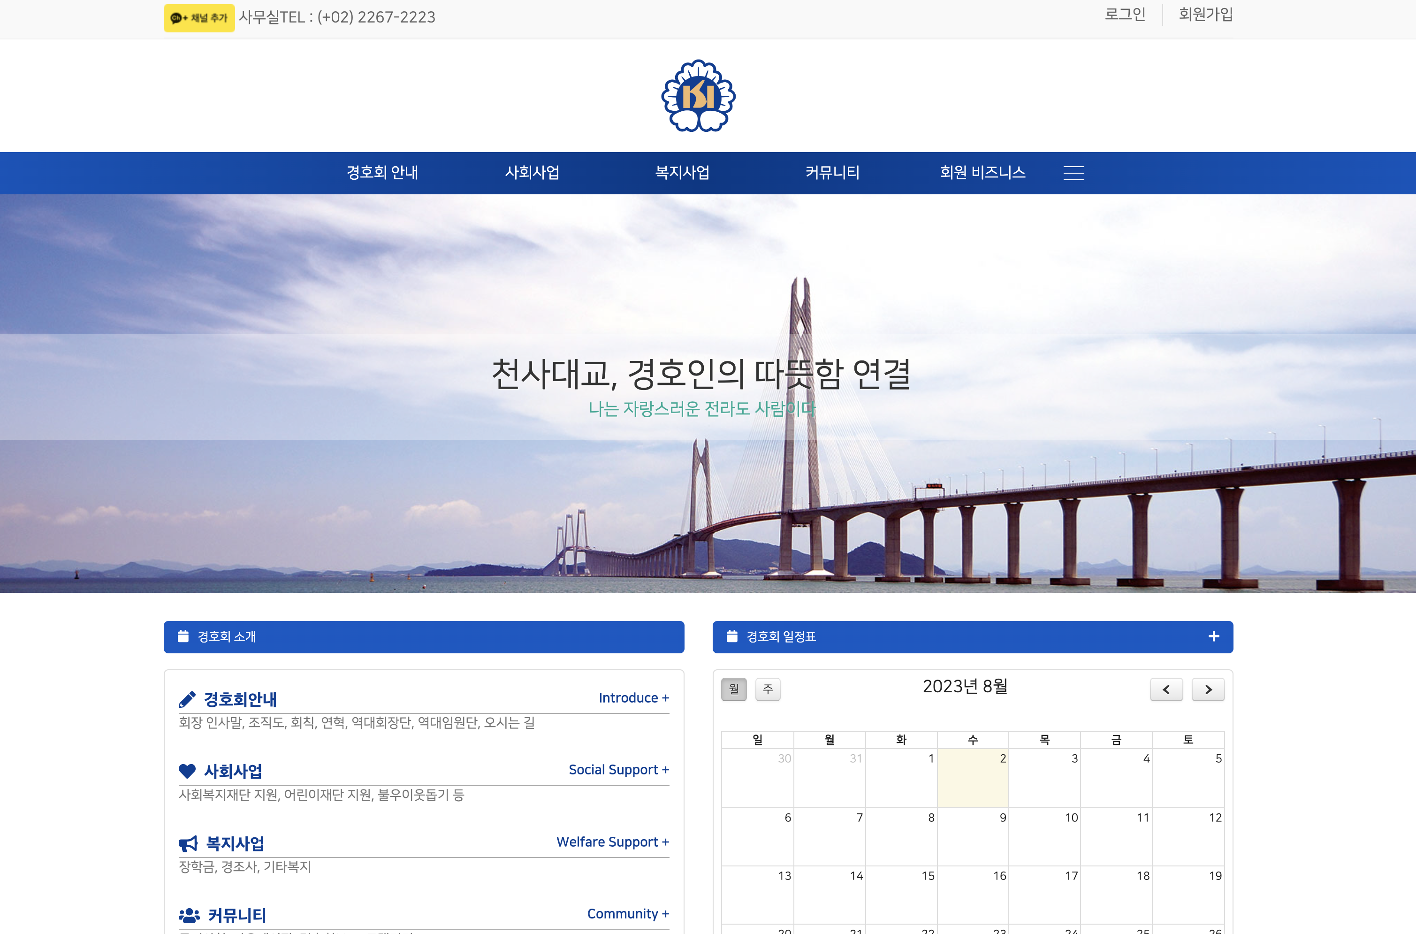
Task: Click the megaphone icon beside 복지사업
Action: pos(188,843)
